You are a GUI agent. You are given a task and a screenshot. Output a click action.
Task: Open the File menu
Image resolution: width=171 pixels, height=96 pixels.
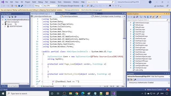coord(7,2)
